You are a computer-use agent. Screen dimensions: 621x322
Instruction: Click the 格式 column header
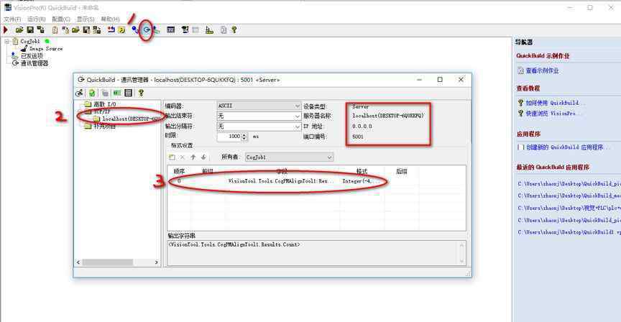[362, 172]
